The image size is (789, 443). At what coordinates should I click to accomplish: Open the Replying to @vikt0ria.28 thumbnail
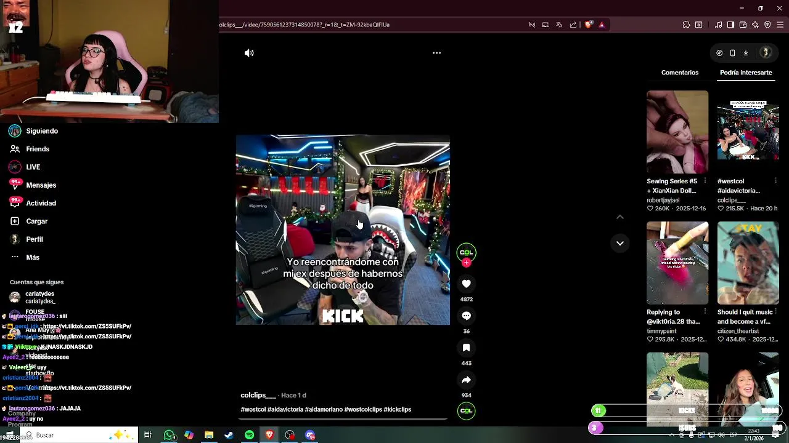tap(677, 263)
